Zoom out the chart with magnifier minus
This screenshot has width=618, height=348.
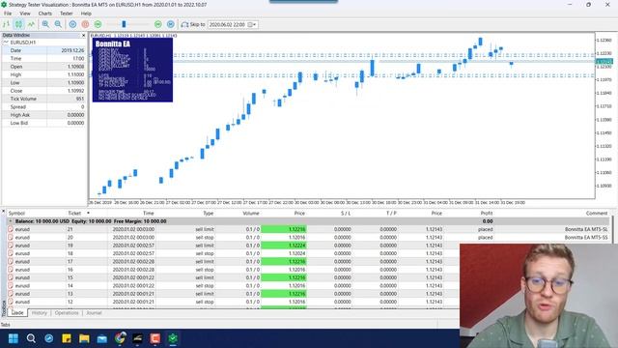tap(58, 24)
